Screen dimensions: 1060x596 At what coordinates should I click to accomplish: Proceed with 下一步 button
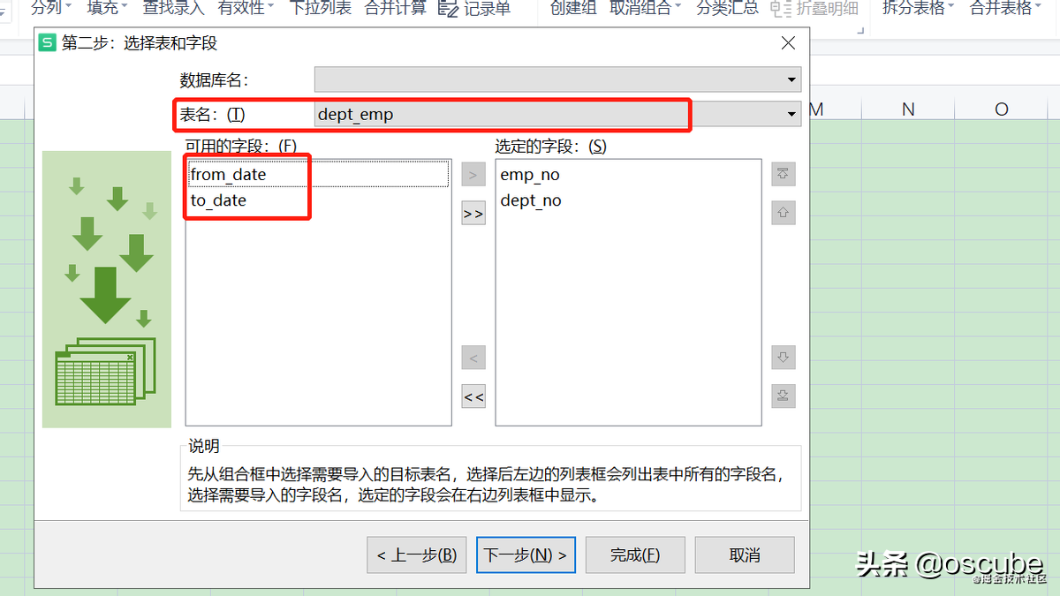tap(526, 555)
